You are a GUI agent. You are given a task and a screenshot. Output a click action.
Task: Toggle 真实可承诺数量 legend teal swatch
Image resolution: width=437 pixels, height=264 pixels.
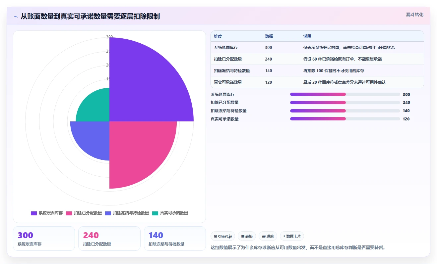(x=155, y=213)
